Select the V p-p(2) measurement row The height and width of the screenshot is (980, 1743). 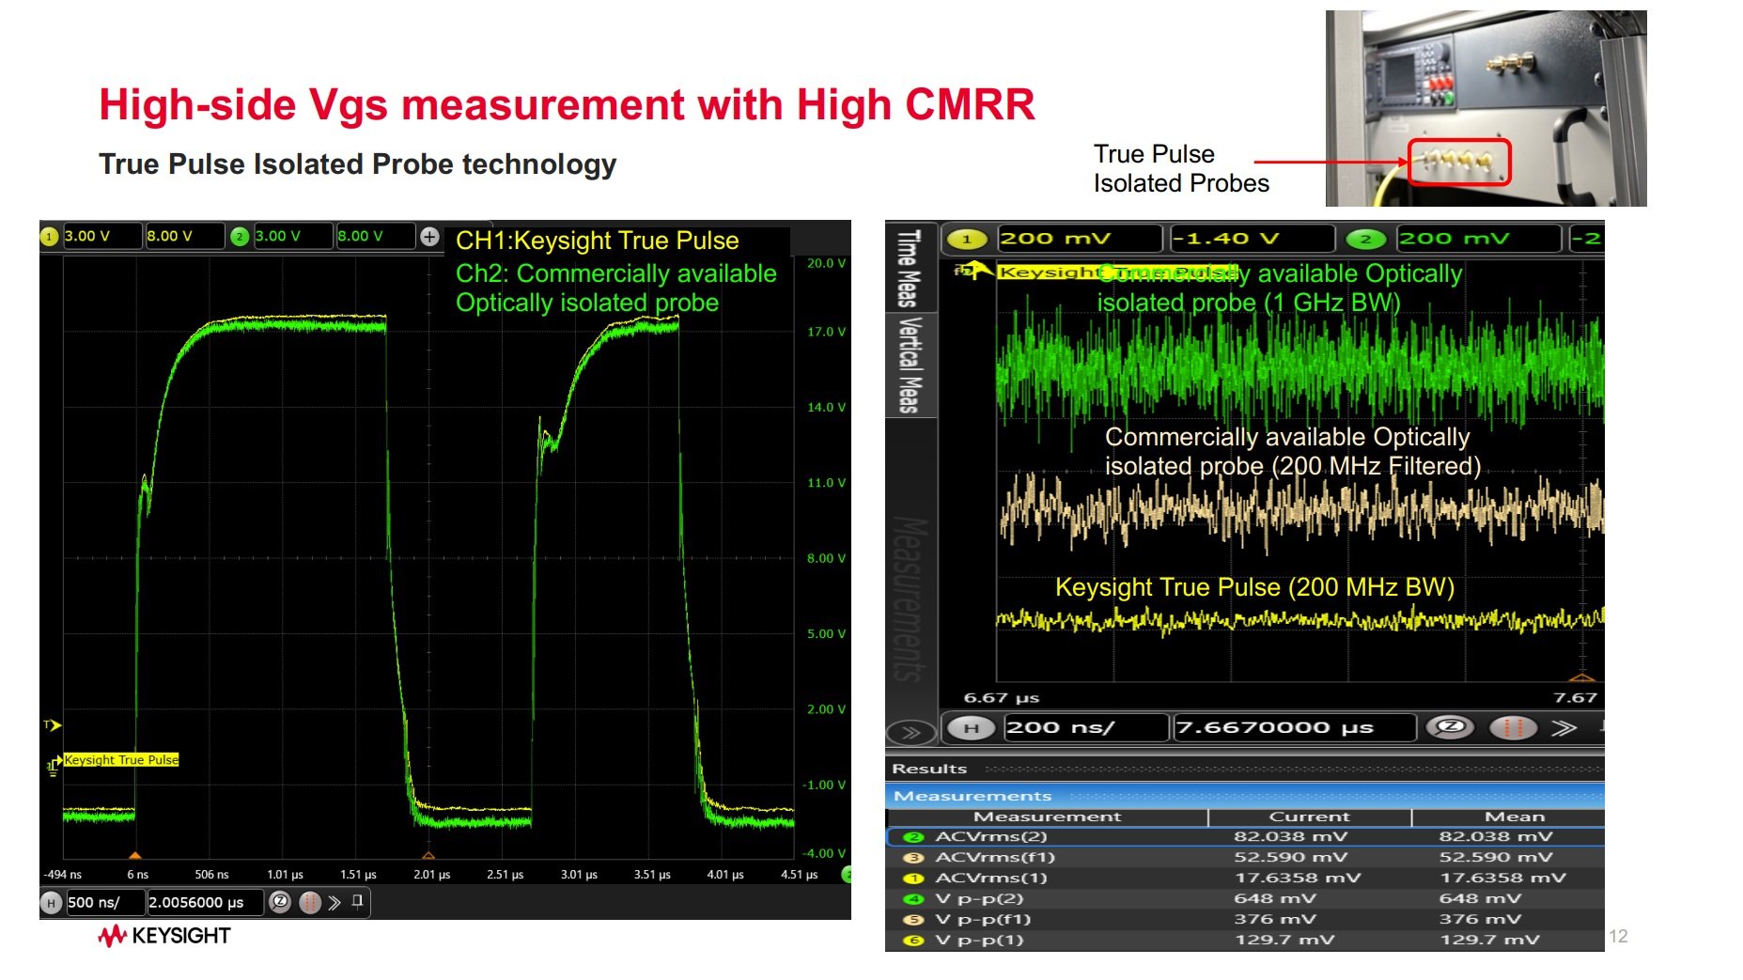pyautogui.click(x=1245, y=899)
